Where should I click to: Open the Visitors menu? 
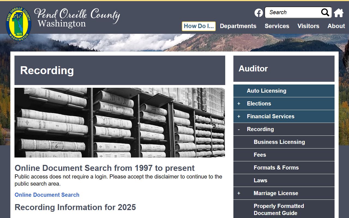click(x=308, y=26)
